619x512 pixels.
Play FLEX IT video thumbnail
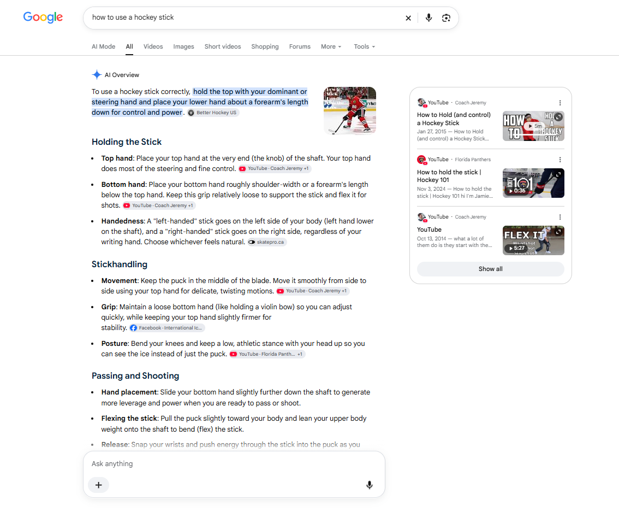pyautogui.click(x=533, y=240)
